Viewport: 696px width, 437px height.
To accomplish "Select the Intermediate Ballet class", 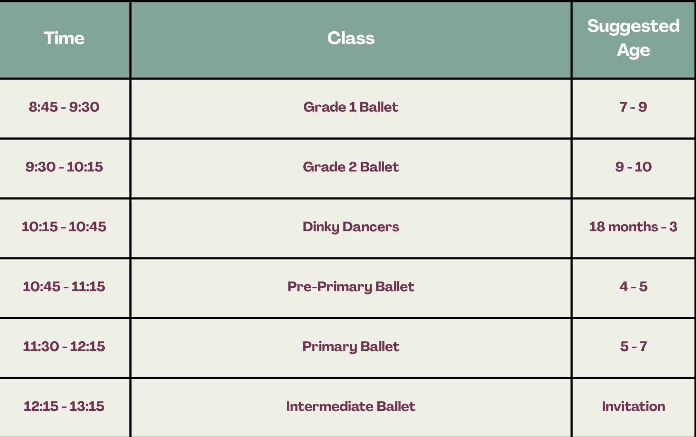I will point(351,406).
